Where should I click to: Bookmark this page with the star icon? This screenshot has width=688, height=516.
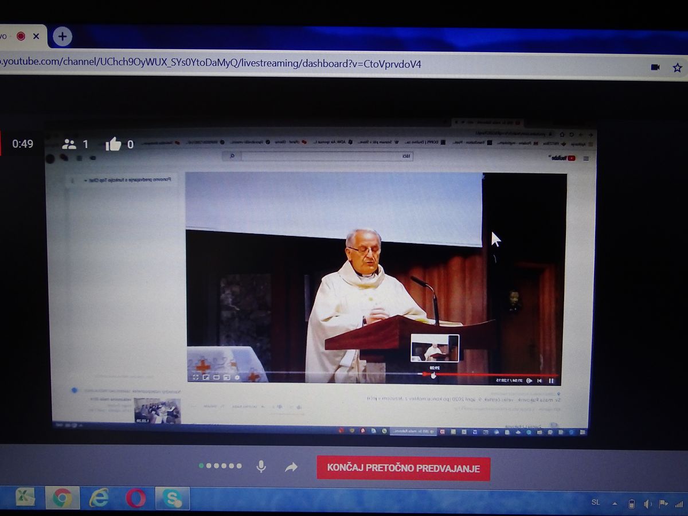[677, 67]
